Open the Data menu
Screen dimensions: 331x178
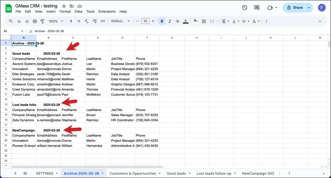tap(79, 12)
